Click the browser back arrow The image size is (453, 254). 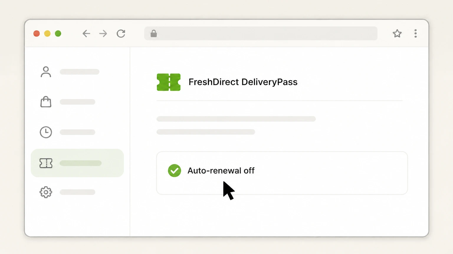pos(86,34)
